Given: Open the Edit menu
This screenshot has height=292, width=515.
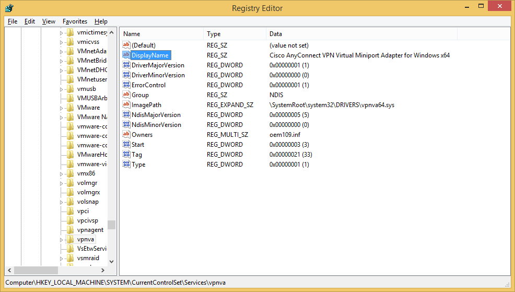Looking at the screenshot, I should (x=30, y=21).
